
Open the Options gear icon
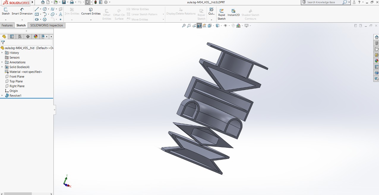(x=106, y=2)
